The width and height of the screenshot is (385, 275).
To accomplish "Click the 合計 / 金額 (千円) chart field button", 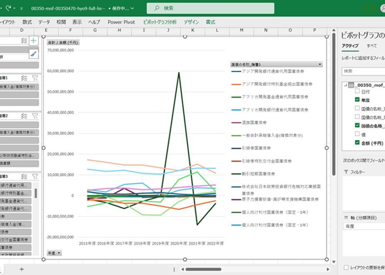I will point(63,42).
